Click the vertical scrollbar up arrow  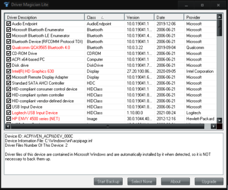point(219,17)
